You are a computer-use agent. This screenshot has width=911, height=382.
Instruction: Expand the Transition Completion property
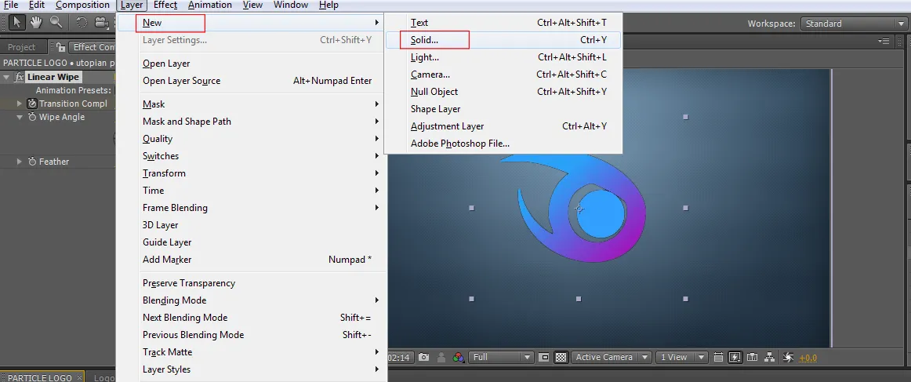(20, 104)
